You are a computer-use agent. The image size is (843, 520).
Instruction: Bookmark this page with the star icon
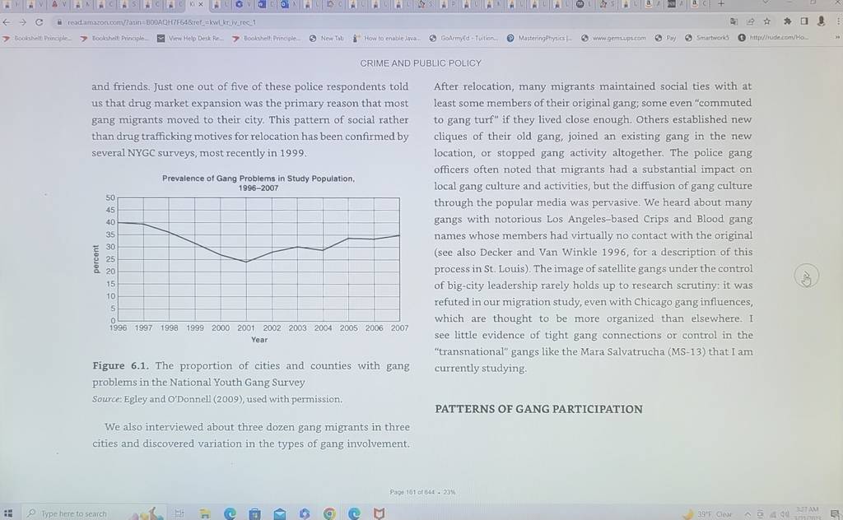pos(767,21)
